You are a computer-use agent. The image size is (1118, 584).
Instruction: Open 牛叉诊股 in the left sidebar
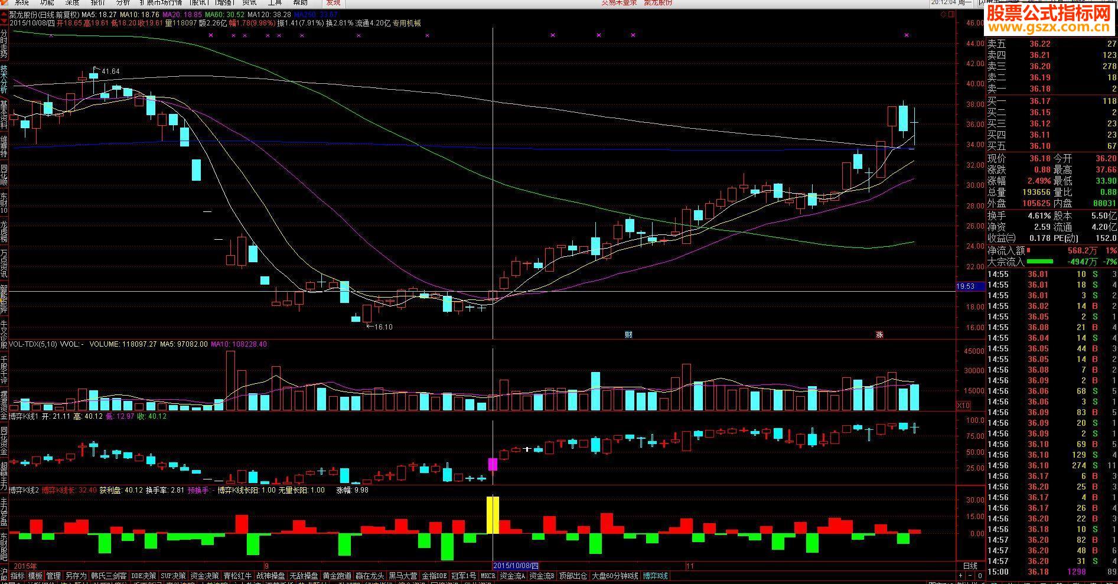click(x=4, y=334)
